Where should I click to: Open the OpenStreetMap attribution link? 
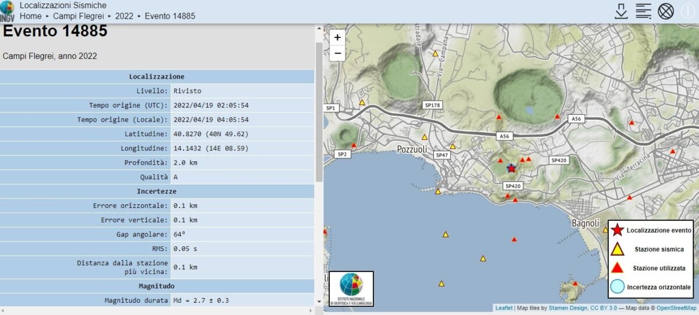(676, 308)
